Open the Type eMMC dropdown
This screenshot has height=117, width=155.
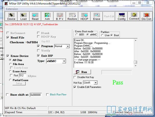(x=64, y=61)
